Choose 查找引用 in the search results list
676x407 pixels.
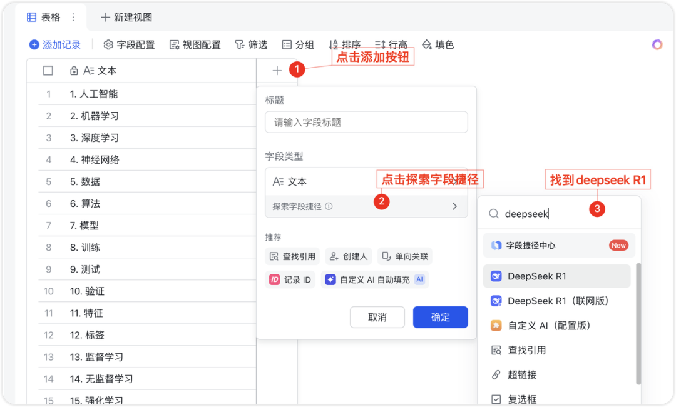(557, 350)
